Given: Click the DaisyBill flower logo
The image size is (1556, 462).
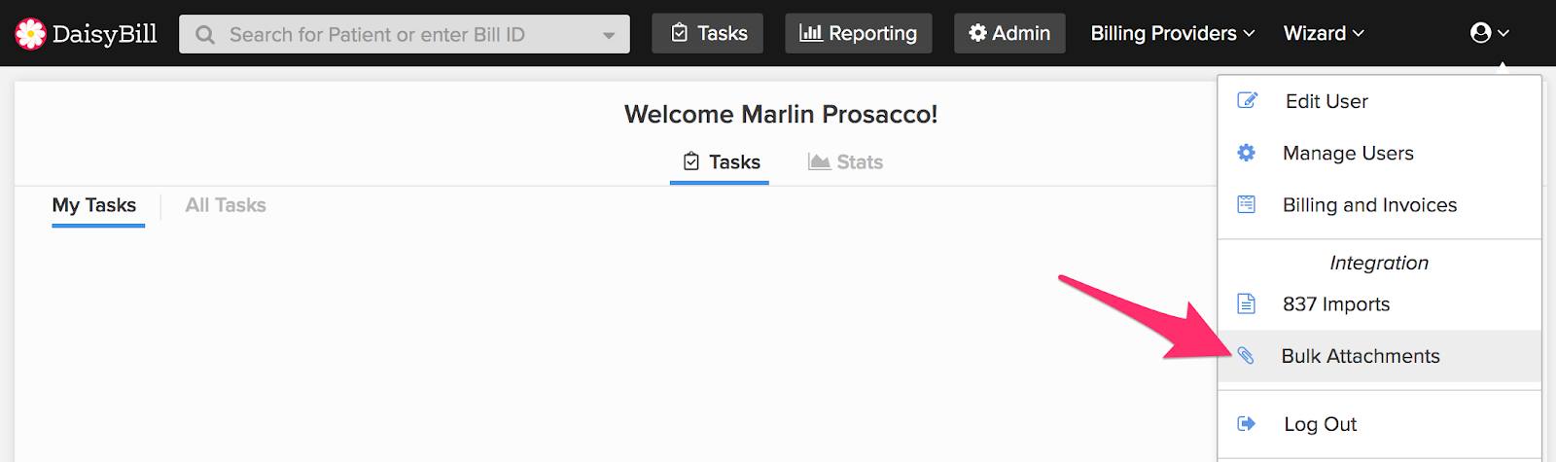Looking at the screenshot, I should tap(30, 34).
